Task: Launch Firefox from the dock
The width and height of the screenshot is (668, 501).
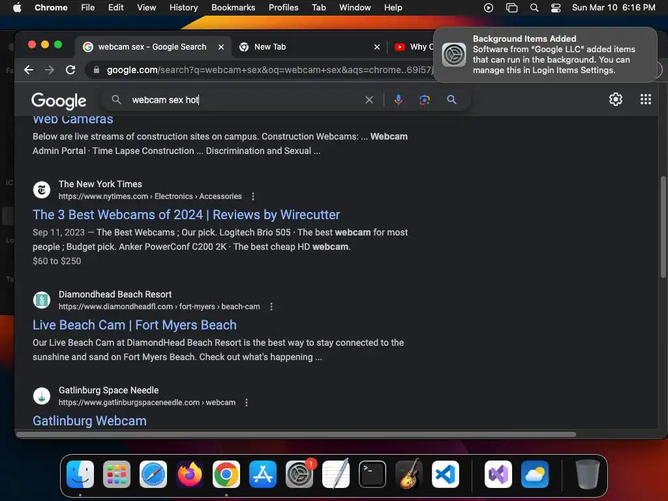Action: (x=190, y=474)
